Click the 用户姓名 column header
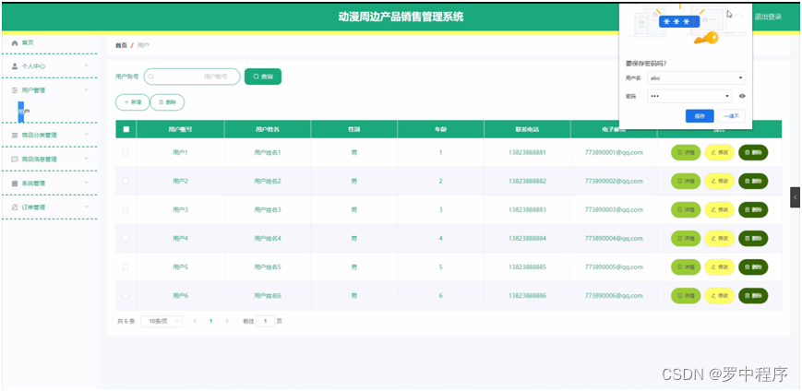The image size is (802, 391). [268, 129]
